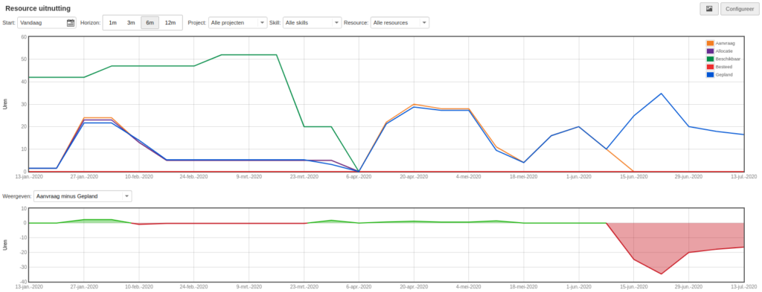
Task: Toggle the blue Gepland legend swatch
Action: point(710,75)
